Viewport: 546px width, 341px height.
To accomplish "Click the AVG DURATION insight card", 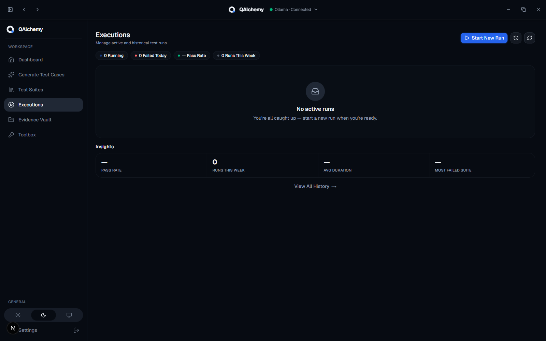I will point(374,165).
